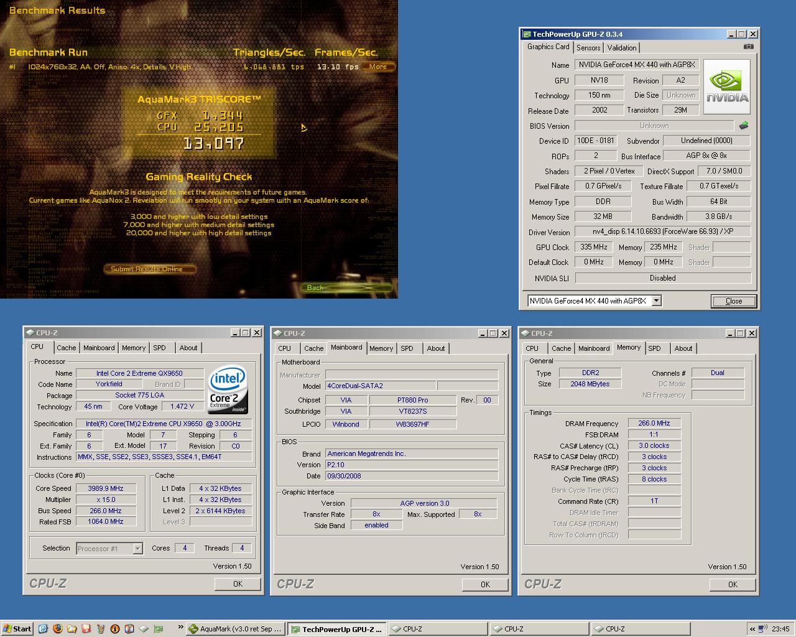The width and height of the screenshot is (796, 637).
Task: Switch to TechPowerUp GPU-Z taskbar button
Action: click(337, 629)
